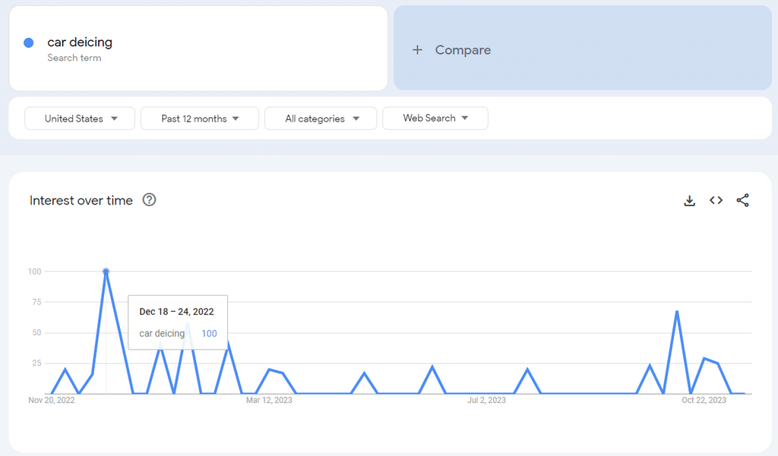This screenshot has width=778, height=456.
Task: Select the Dec 18 peak data point
Action: tap(106, 271)
